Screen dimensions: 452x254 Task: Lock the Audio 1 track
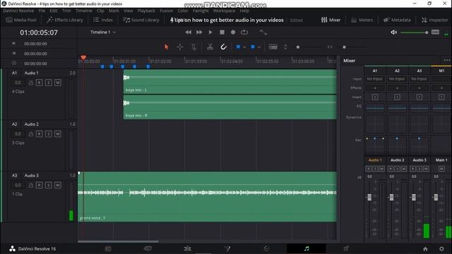pyautogui.click(x=30, y=83)
